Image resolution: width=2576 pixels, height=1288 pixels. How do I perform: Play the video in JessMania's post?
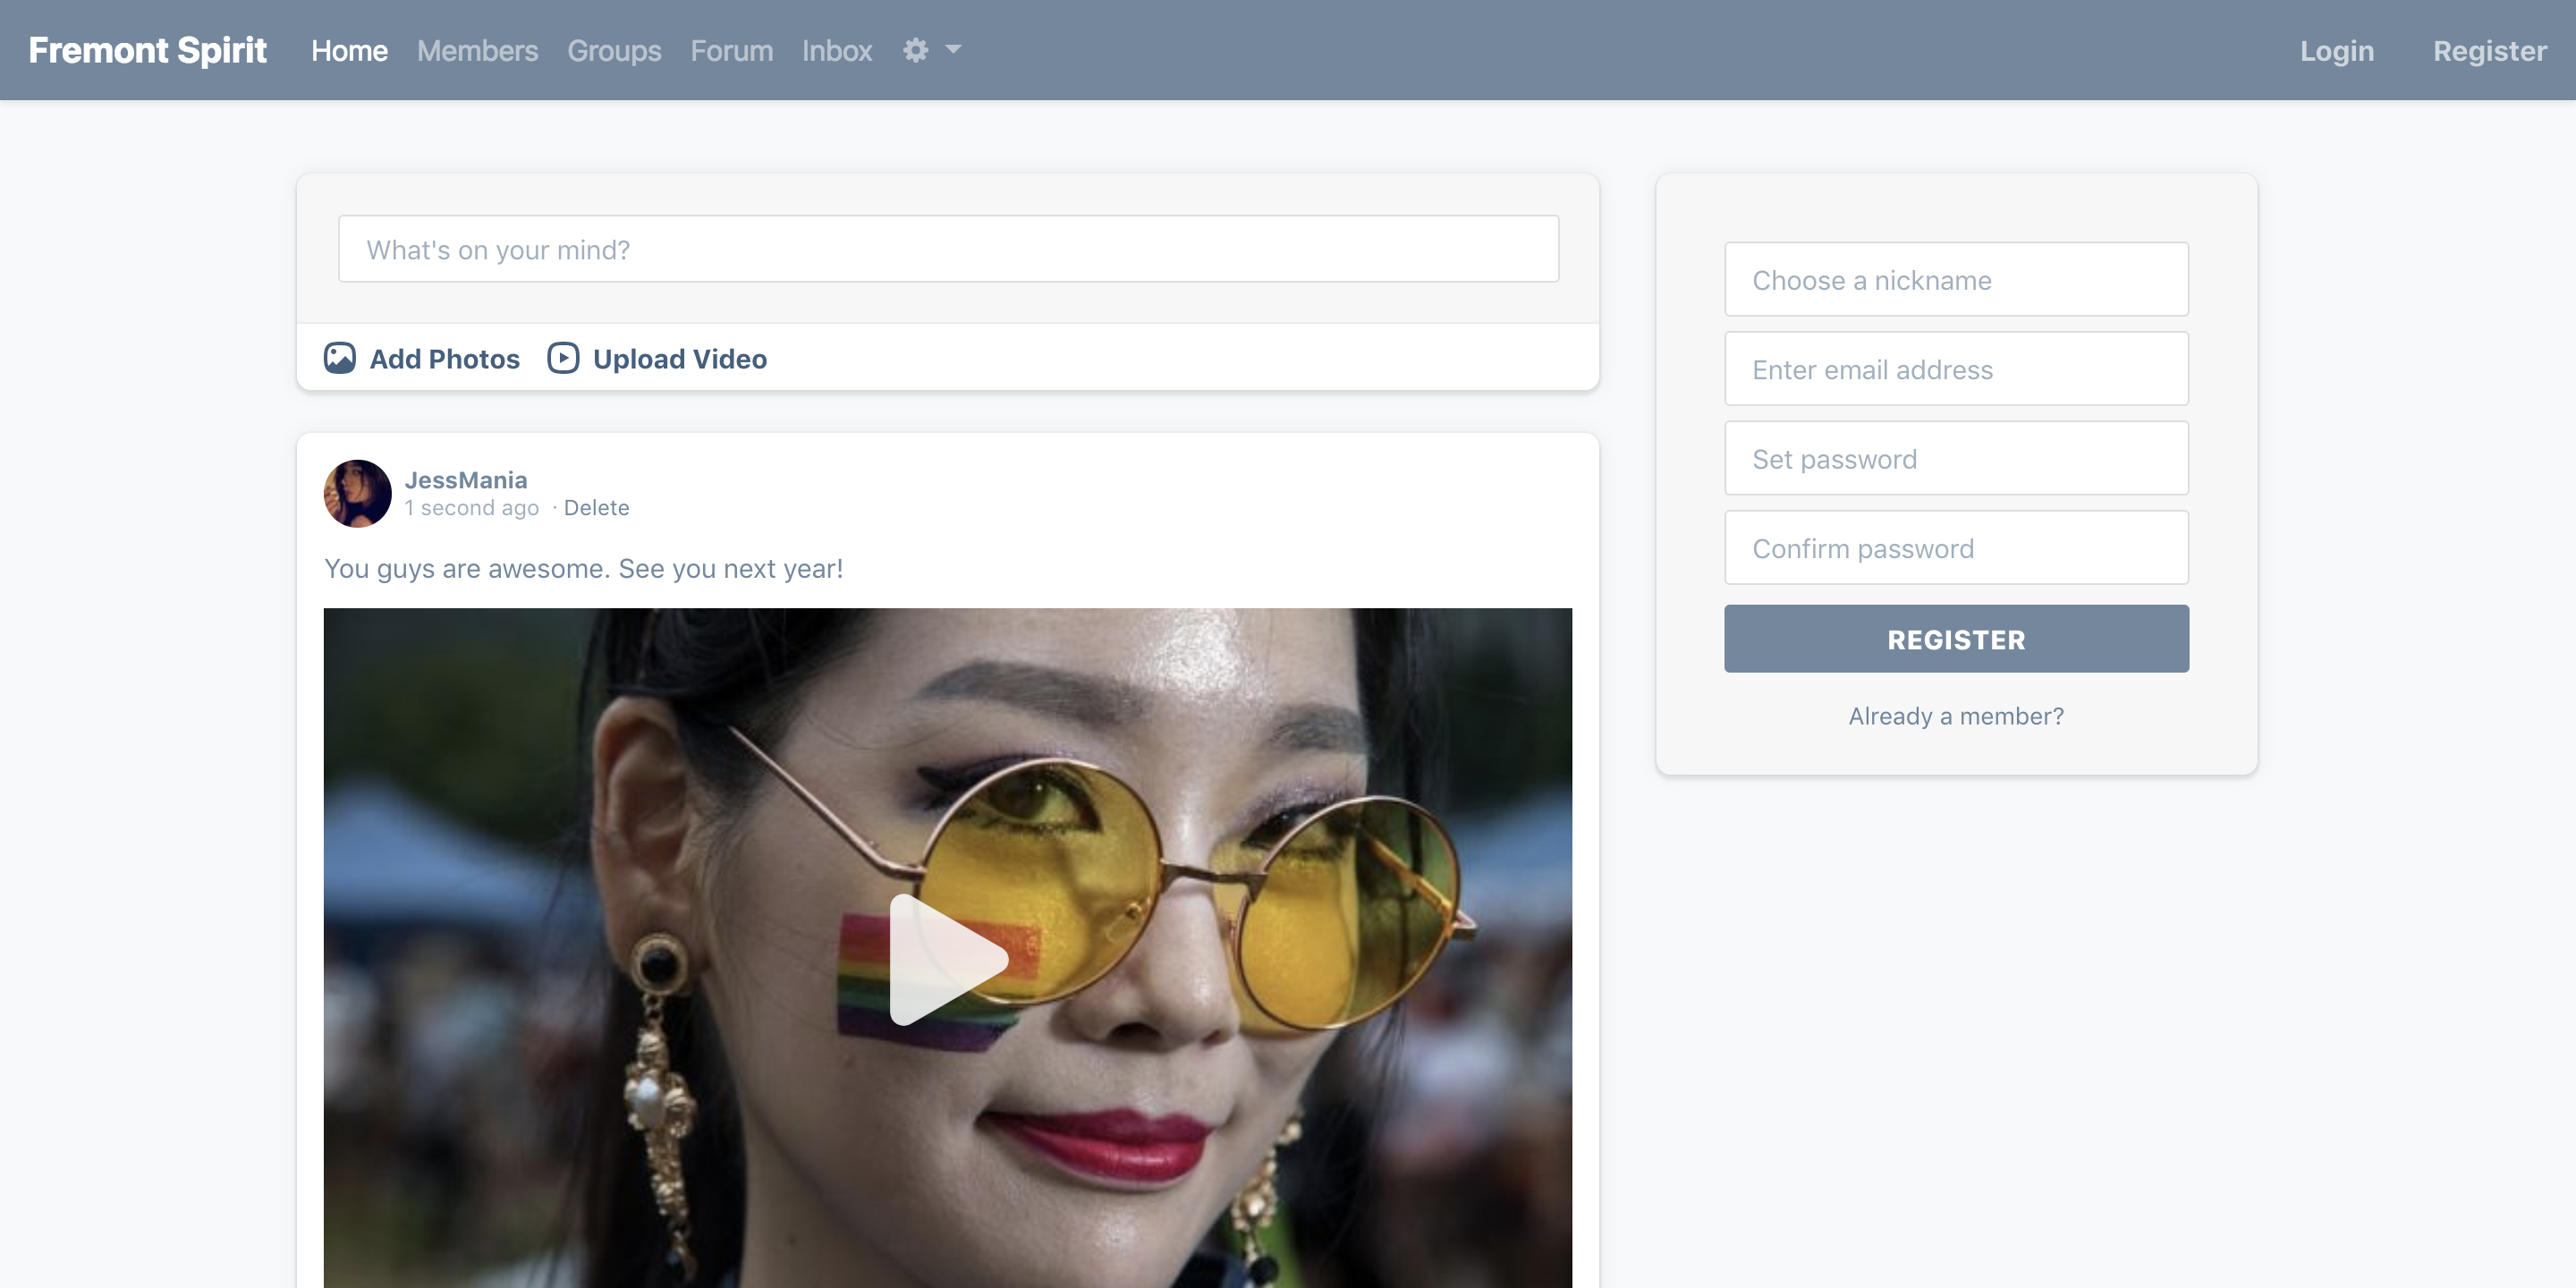[947, 958]
